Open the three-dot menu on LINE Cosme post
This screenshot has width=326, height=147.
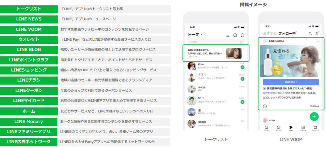318,41
